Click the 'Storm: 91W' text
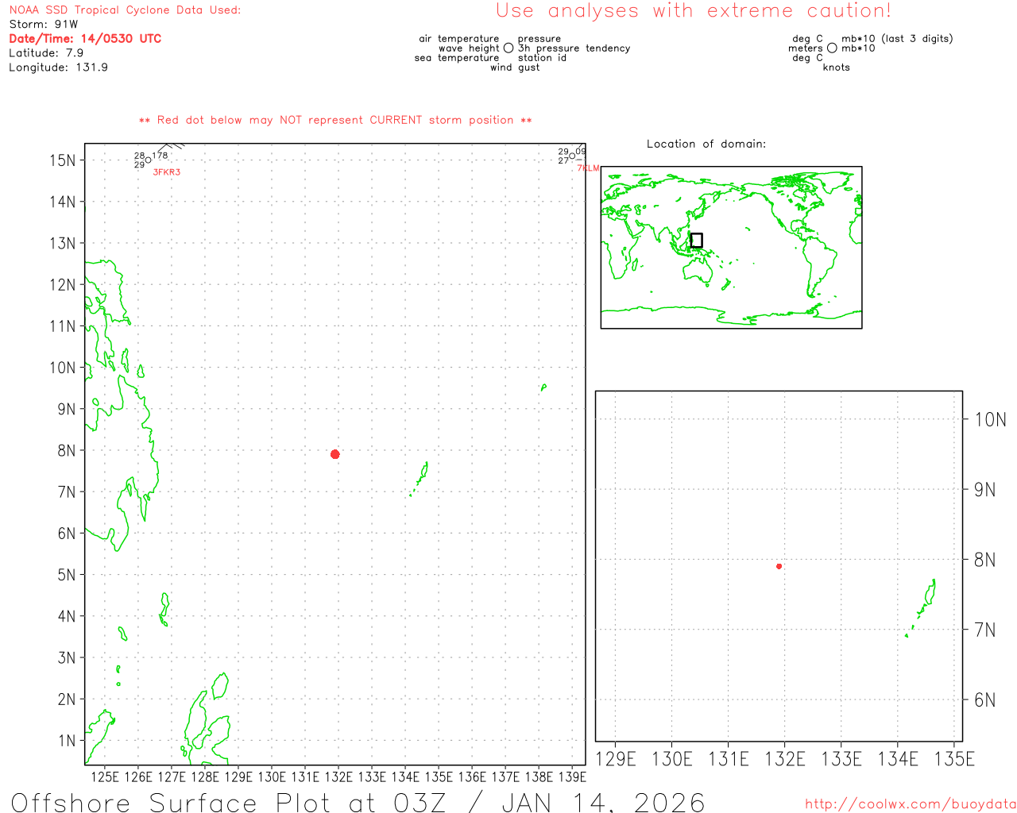The height and width of the screenshot is (813, 1017). click(44, 25)
